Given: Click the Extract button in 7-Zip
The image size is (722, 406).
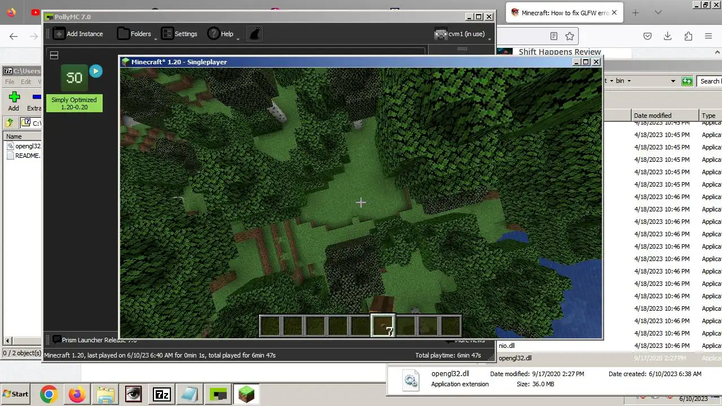Looking at the screenshot, I should tap(34, 101).
